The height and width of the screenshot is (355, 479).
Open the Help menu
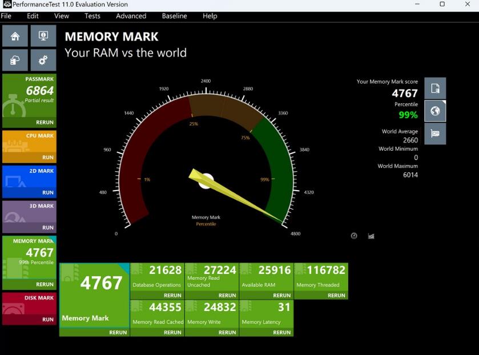[209, 16]
